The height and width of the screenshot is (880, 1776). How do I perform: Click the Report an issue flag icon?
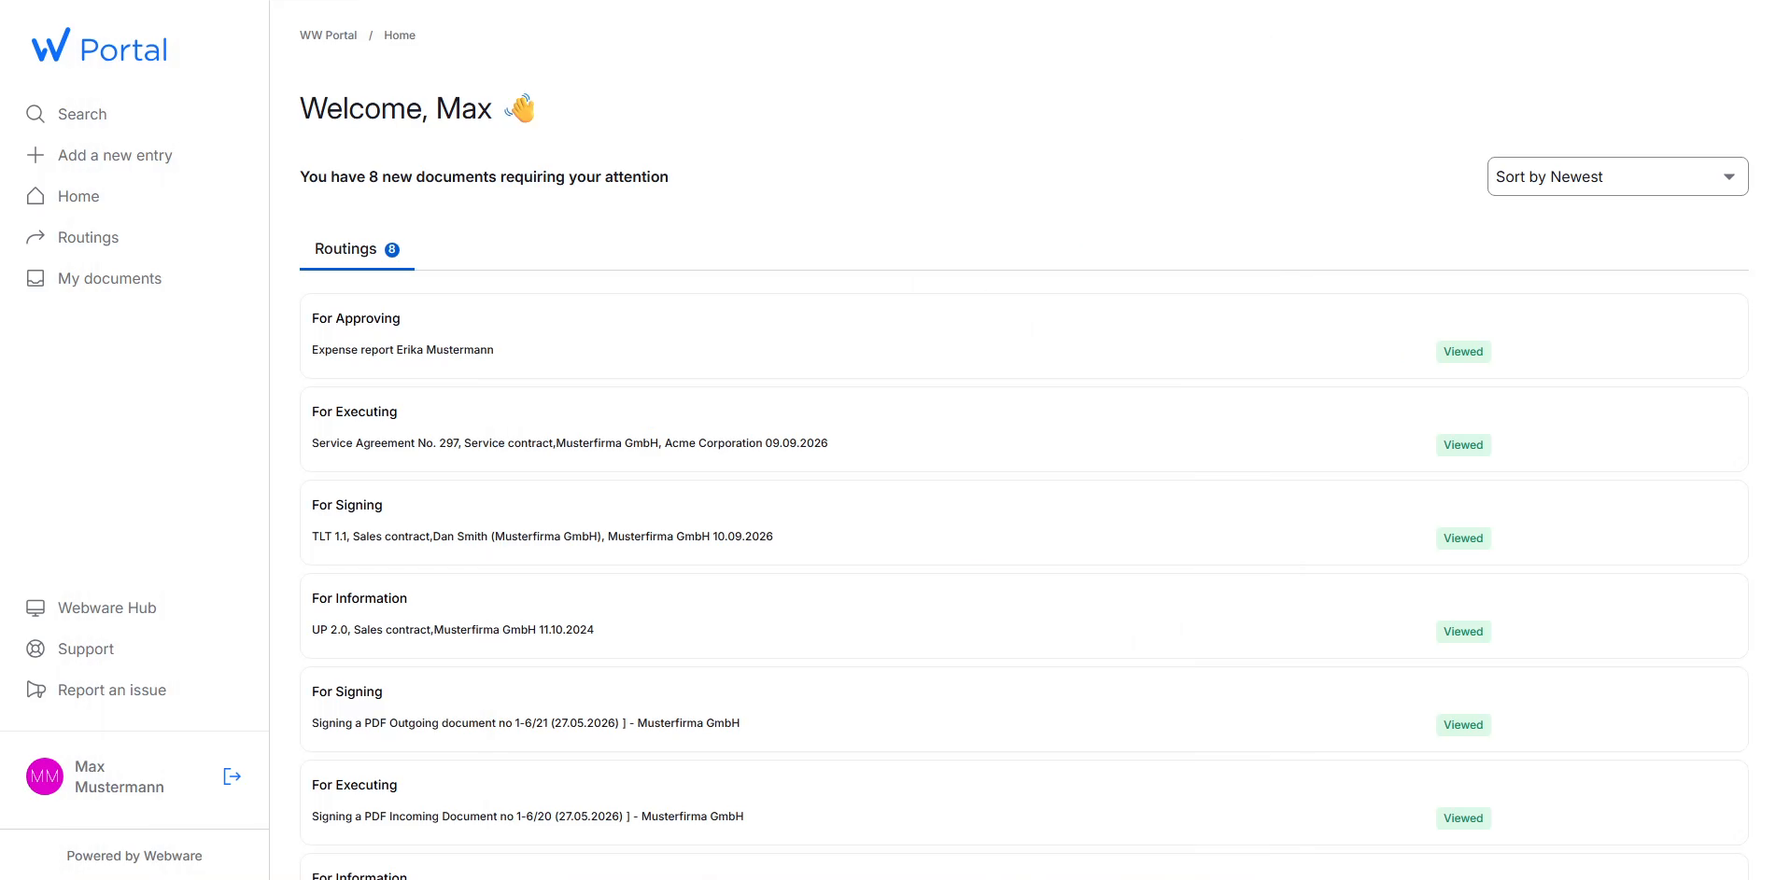[x=35, y=690]
